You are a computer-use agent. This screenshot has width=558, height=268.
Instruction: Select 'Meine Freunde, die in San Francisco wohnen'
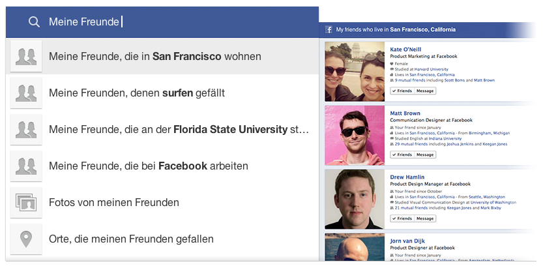(x=155, y=57)
